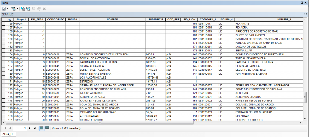The image size is (309, 137).
Task: Toggle Show all records view
Action: coord(42,128)
